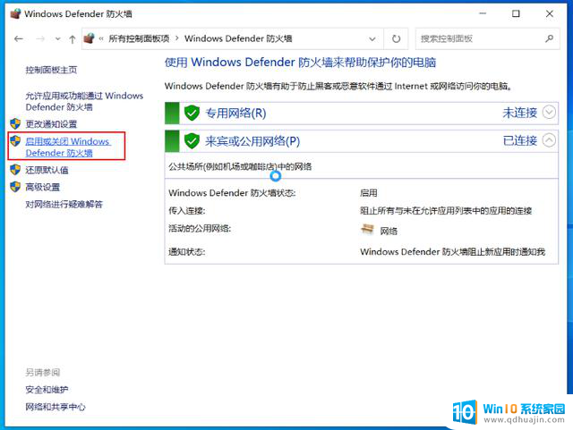Viewport: 573px width, 430px height.
Task: Open 所有控制面板项 breadcrumb
Action: coord(139,38)
